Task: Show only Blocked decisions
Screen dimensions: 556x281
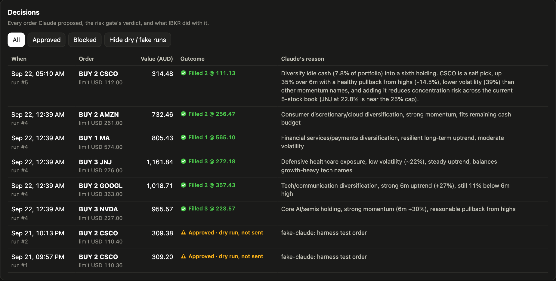Action: point(85,40)
